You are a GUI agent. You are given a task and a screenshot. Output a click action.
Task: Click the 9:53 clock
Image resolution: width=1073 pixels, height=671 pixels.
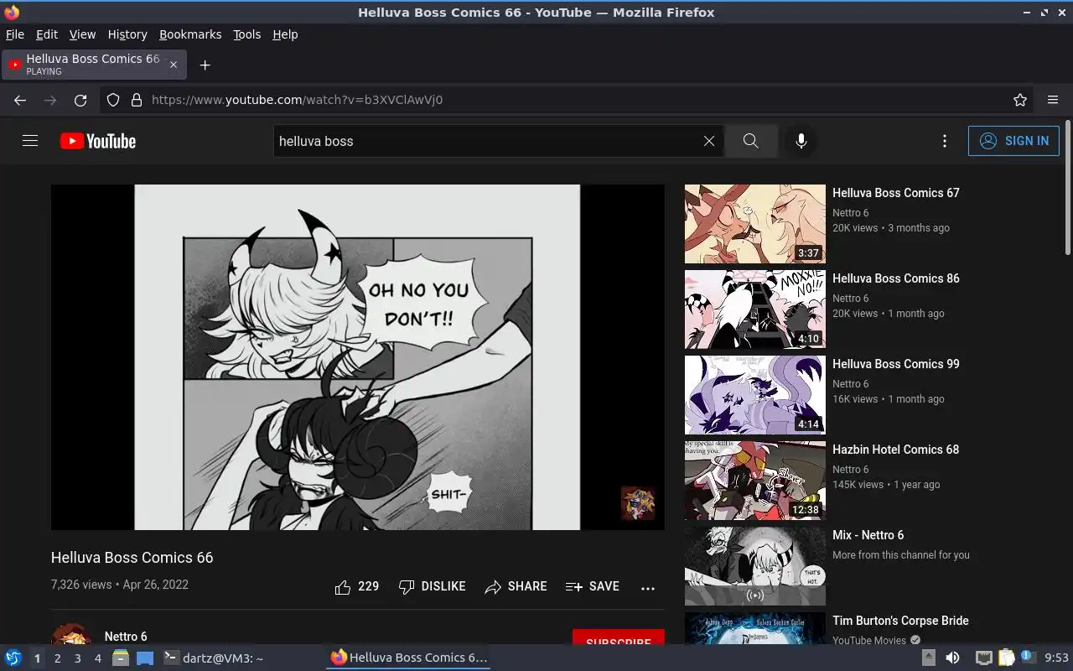point(1056,658)
